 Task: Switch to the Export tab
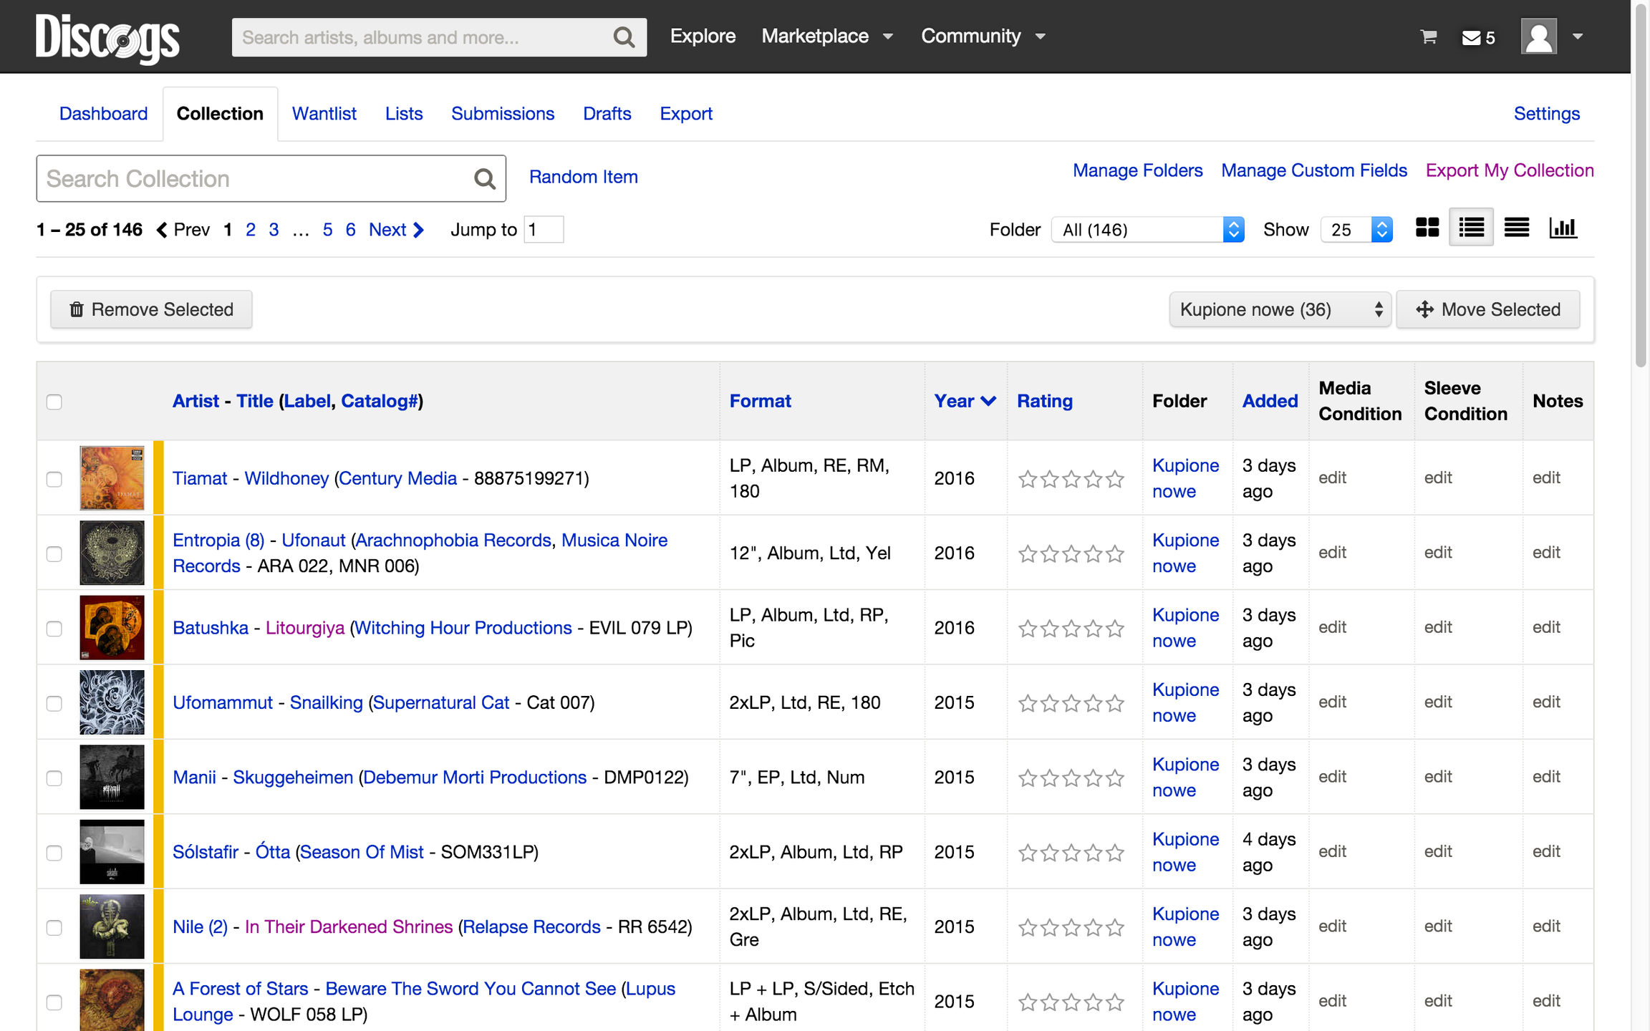(x=686, y=114)
